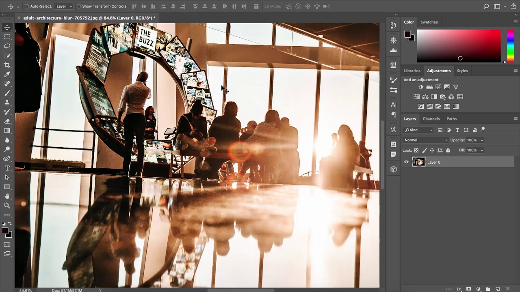This screenshot has height=292, width=520.
Task: Open the History panel icon
Action: [x=393, y=25]
